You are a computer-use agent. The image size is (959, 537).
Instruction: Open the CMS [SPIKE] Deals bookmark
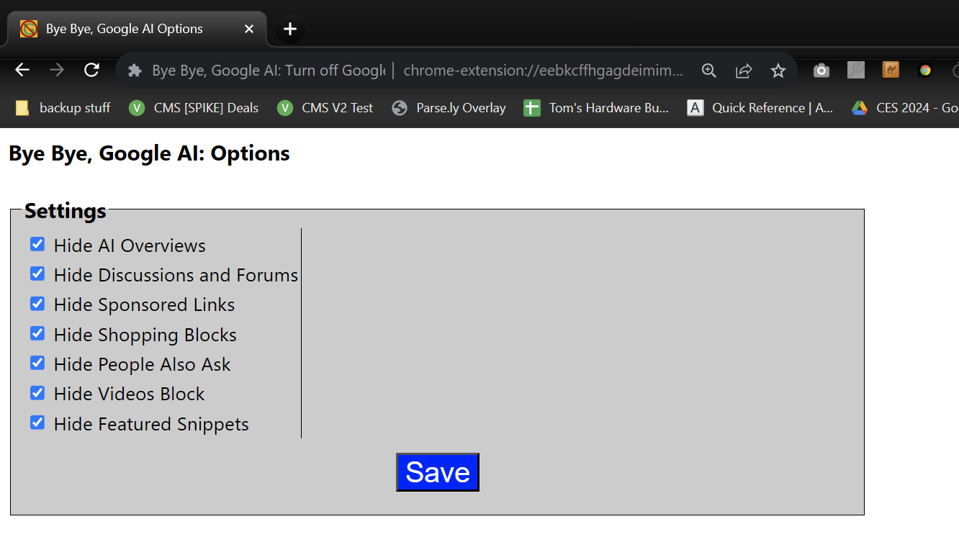click(x=194, y=108)
